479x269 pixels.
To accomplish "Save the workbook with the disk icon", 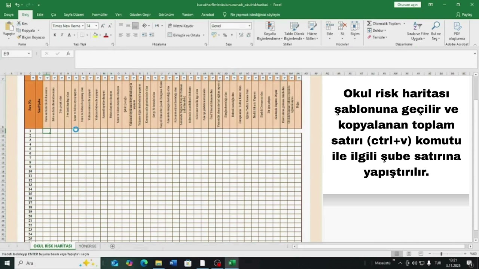I will [9, 5].
